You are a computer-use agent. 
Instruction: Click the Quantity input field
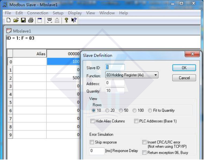click(x=115, y=91)
